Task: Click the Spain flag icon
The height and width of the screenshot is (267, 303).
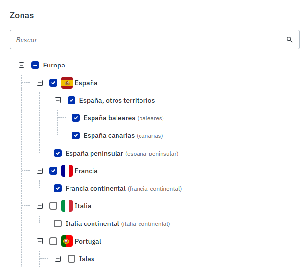Action: tap(67, 83)
